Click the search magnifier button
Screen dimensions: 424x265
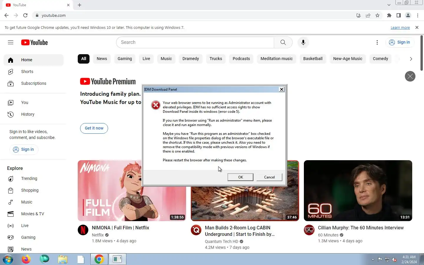coord(283,42)
